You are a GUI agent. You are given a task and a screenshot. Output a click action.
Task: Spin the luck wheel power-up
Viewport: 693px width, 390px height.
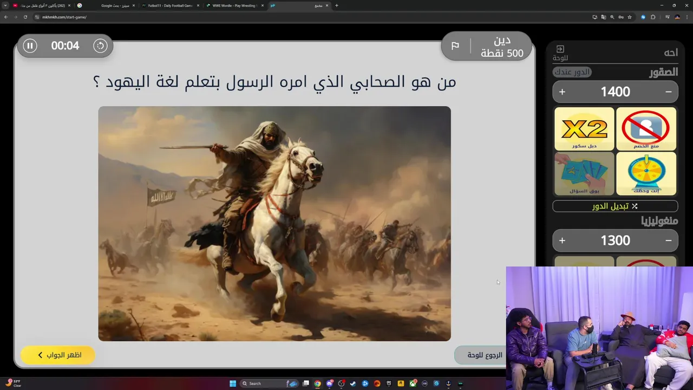click(x=646, y=173)
